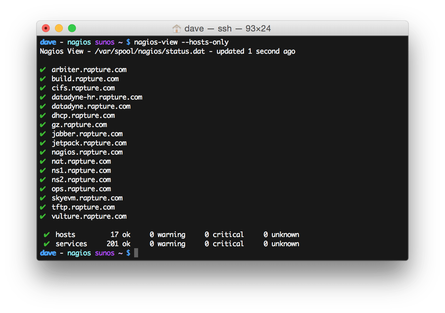The height and width of the screenshot is (313, 445).
Task: Click 'sunos' in the bottom prompt line
Action: [105, 253]
